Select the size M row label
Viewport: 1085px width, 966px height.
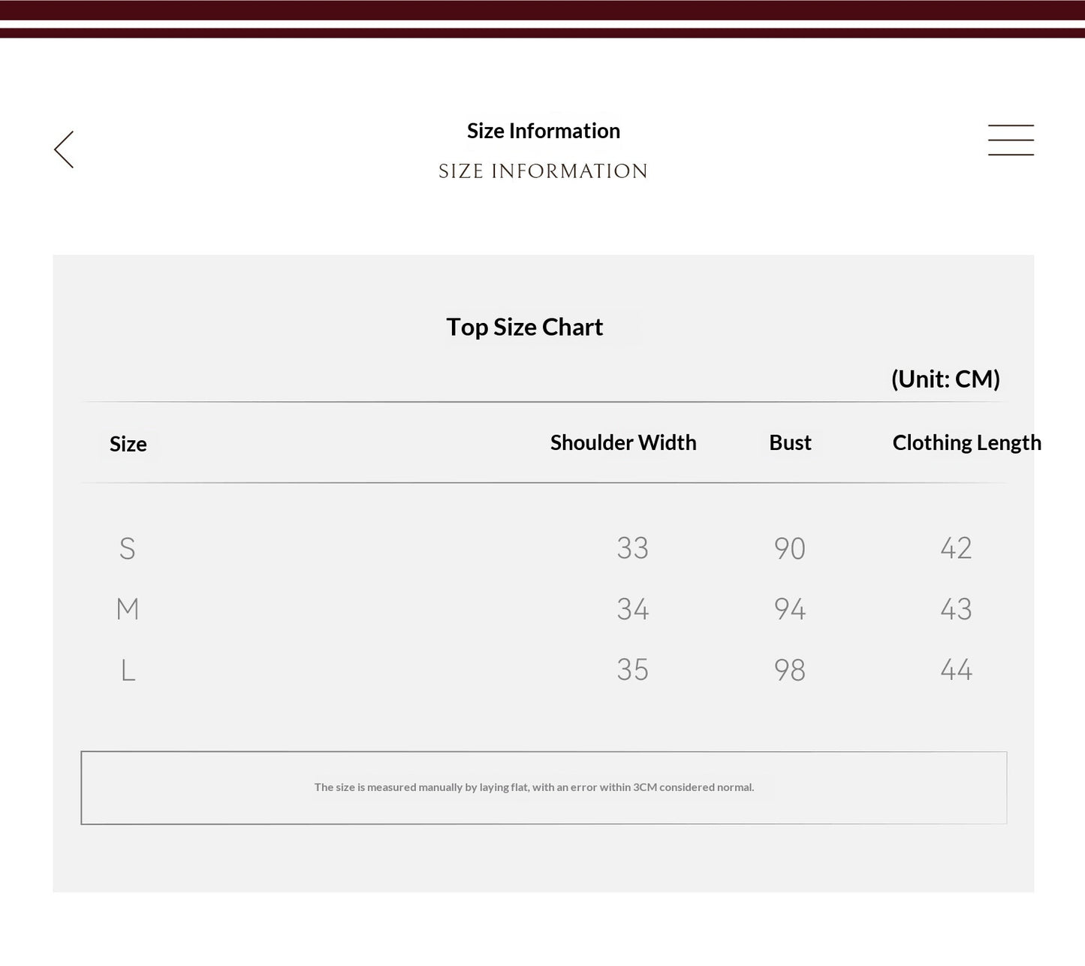(128, 608)
